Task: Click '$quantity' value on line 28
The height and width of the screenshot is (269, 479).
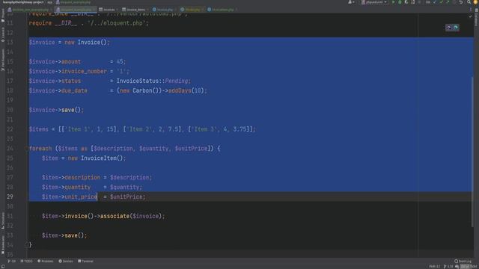Action: [125, 188]
